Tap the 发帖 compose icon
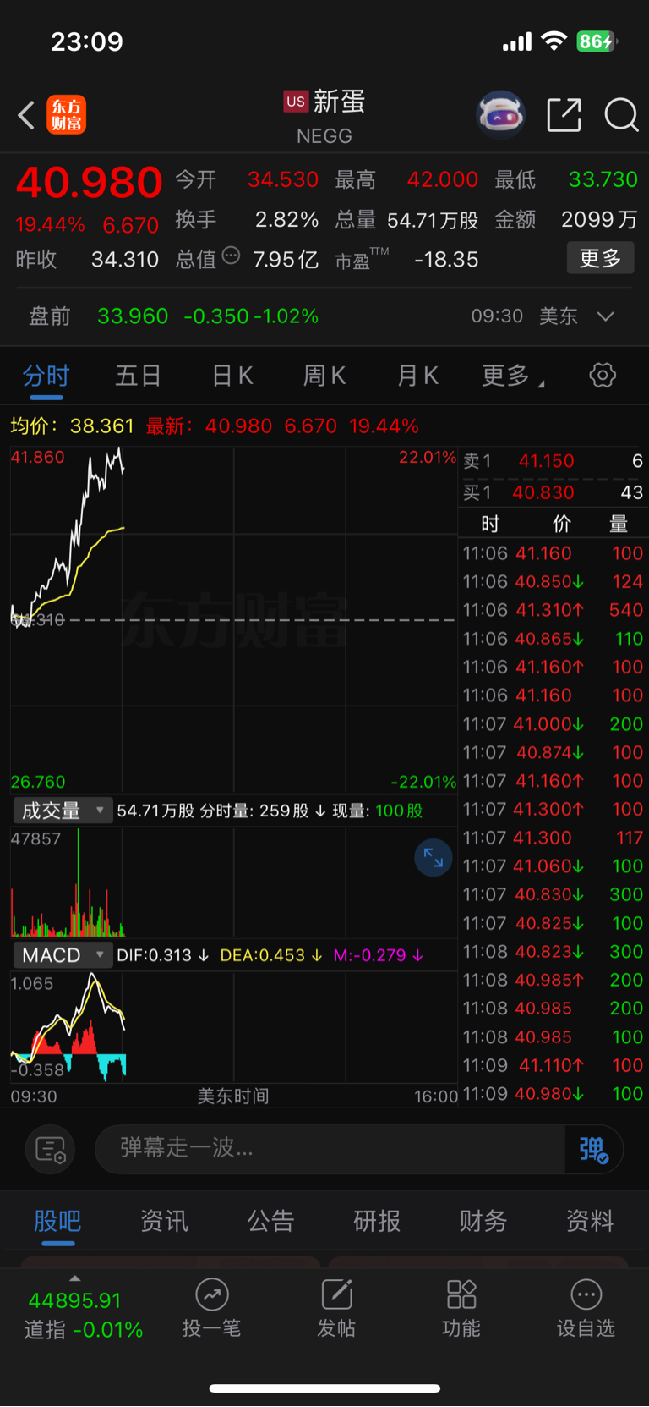This screenshot has height=1407, width=649. 336,1294
